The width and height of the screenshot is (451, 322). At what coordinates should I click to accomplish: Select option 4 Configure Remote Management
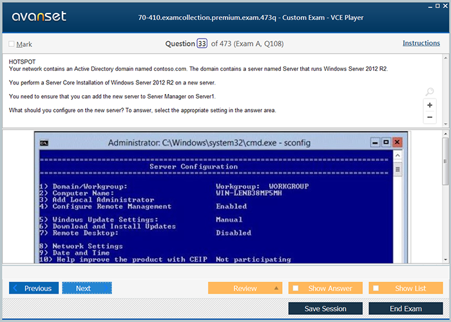(105, 207)
